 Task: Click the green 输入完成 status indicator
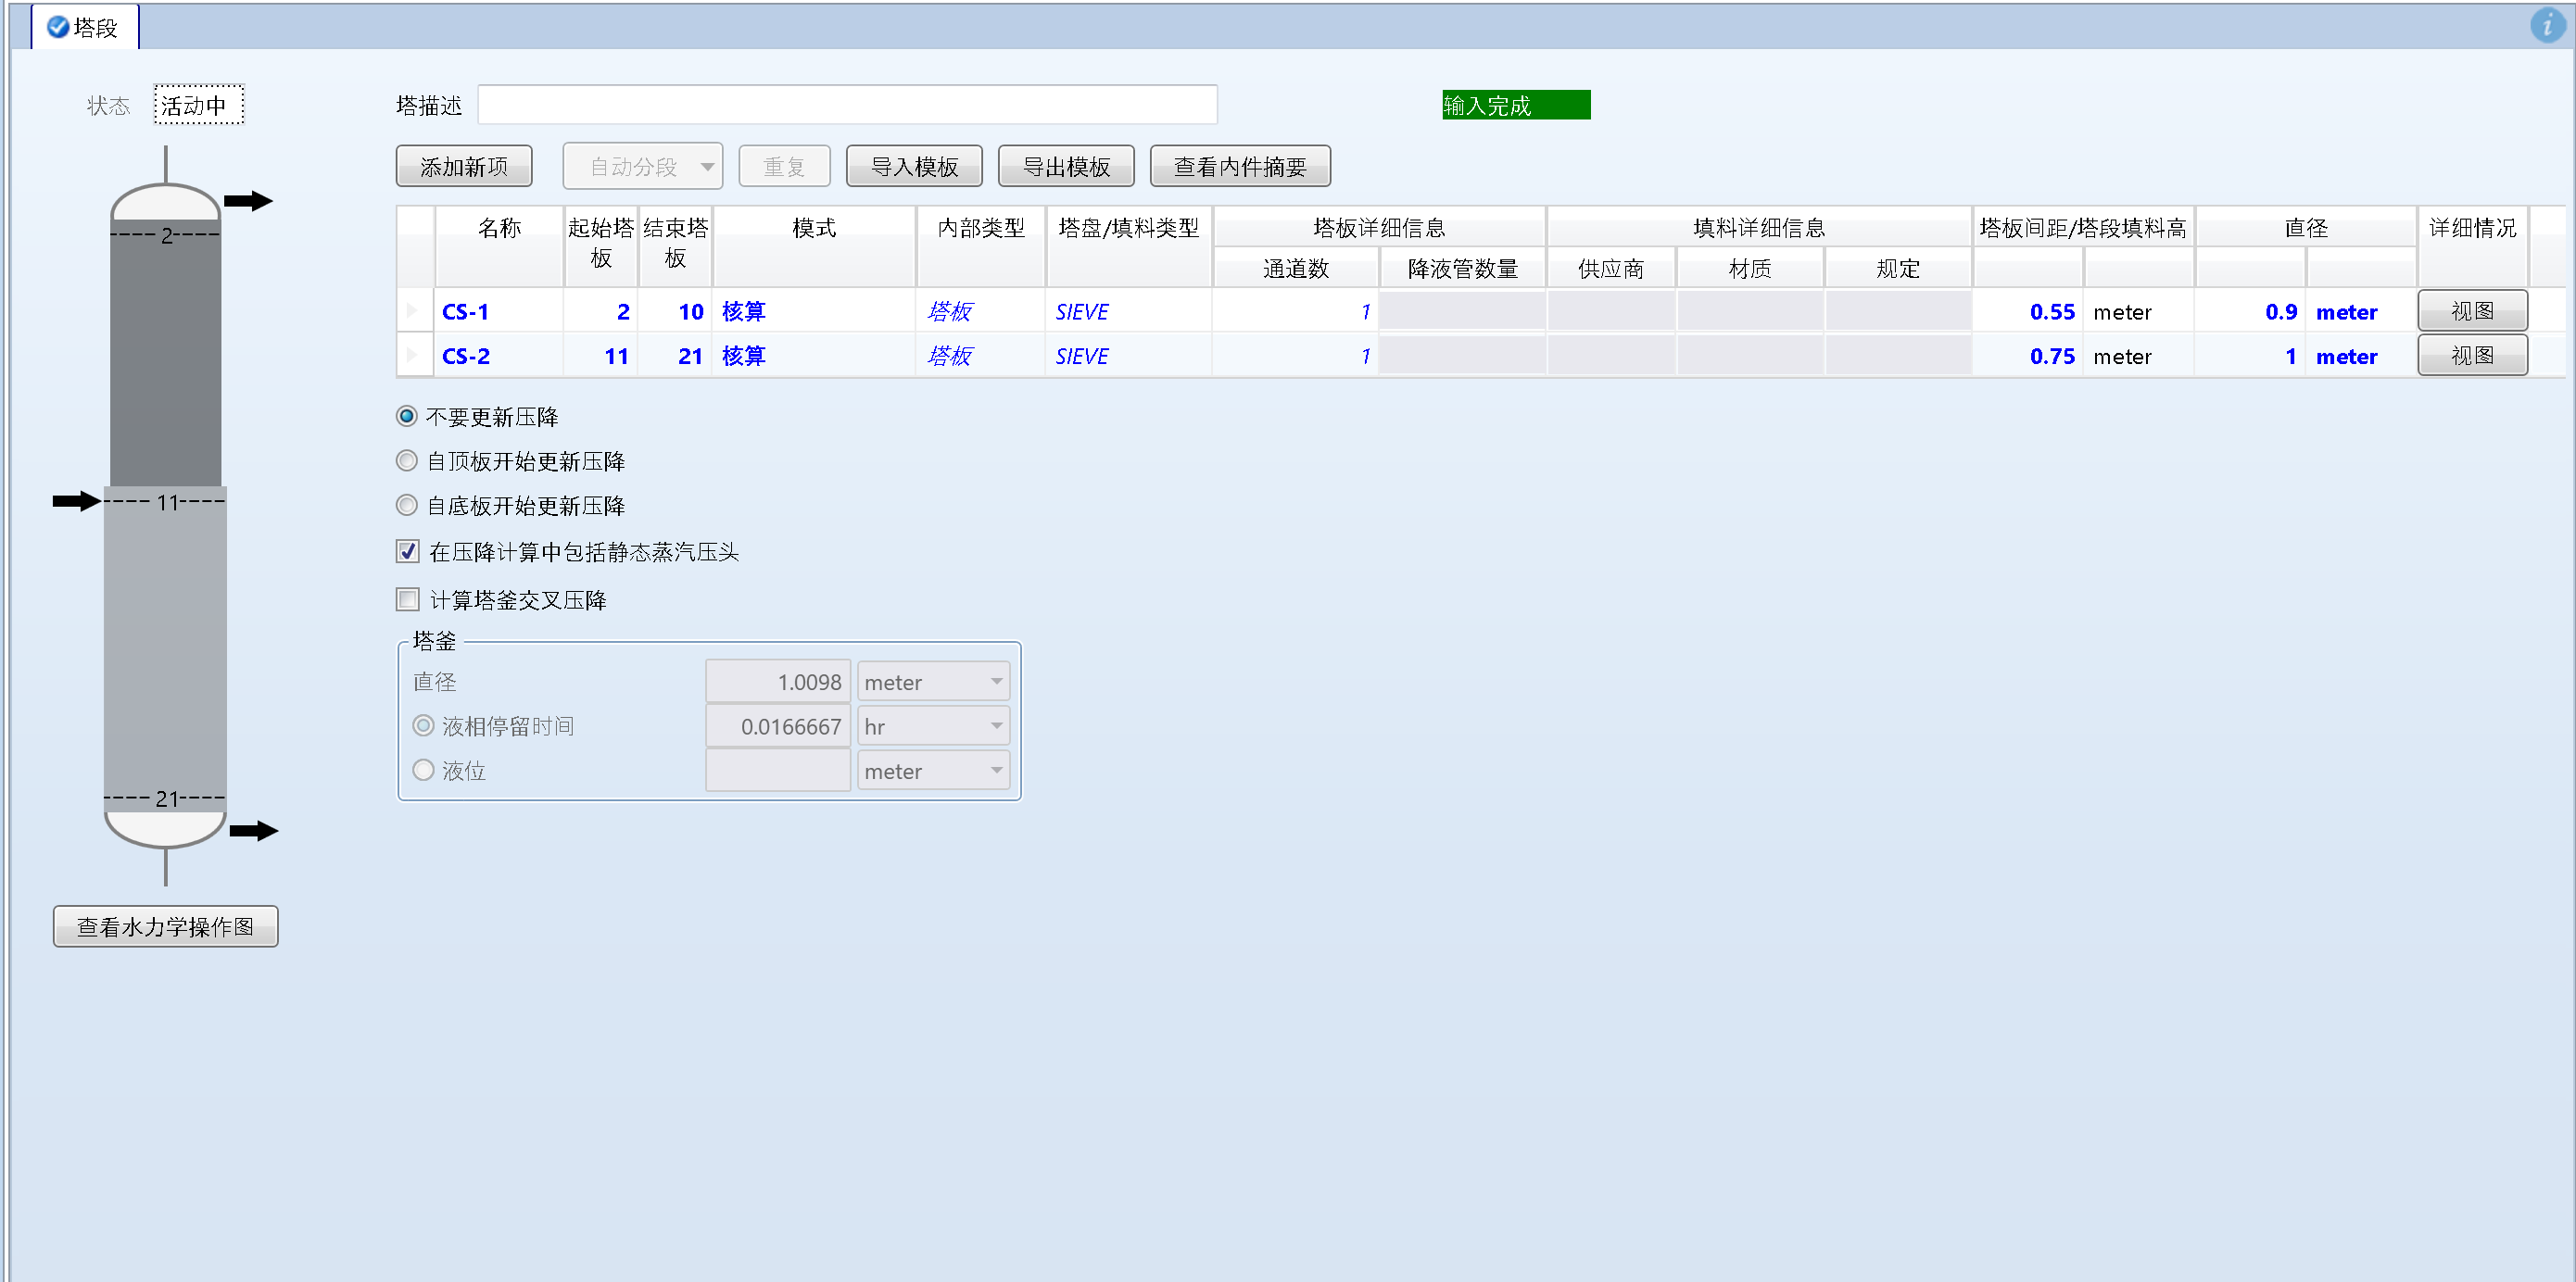click(1515, 105)
